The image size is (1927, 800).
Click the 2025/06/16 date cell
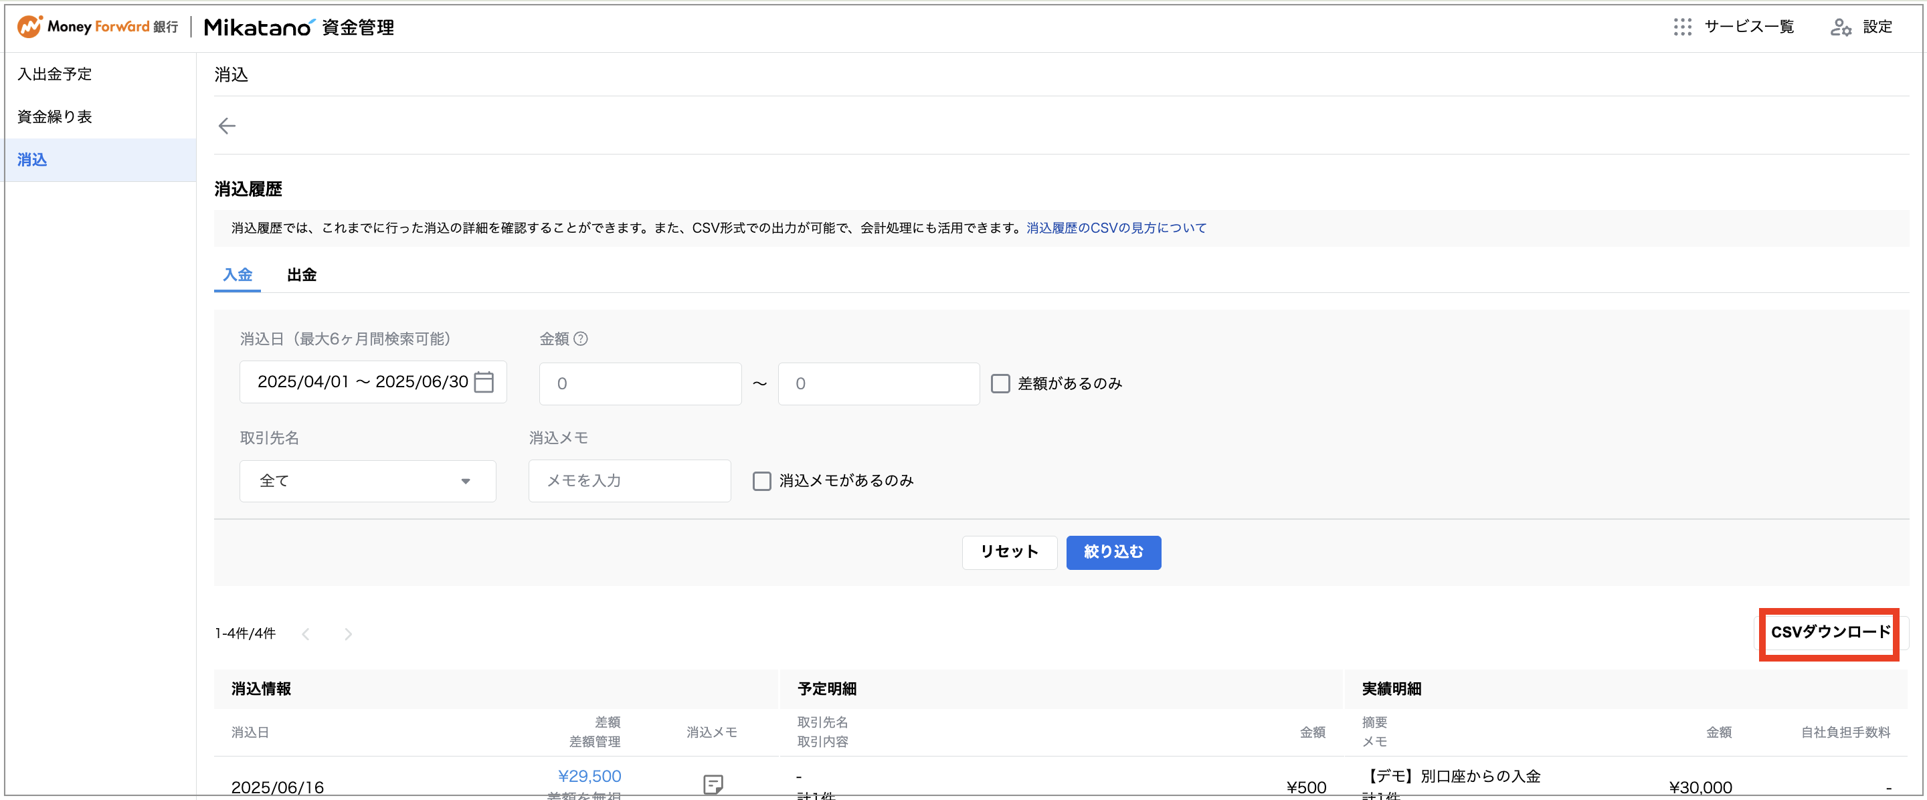pyautogui.click(x=278, y=787)
